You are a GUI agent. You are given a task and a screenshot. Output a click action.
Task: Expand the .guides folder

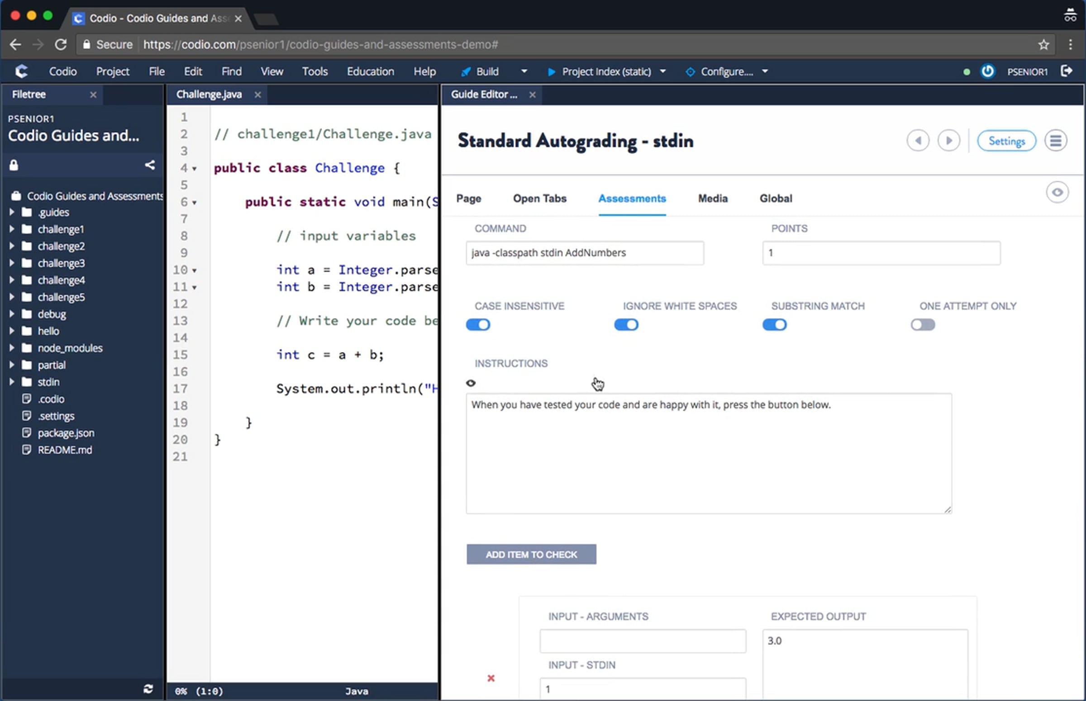[12, 212]
